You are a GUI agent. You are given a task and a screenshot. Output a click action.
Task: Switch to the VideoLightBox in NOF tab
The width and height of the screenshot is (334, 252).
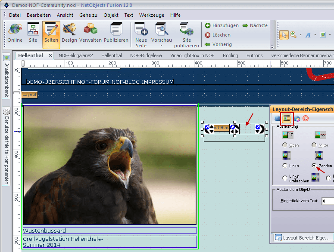pos(192,55)
